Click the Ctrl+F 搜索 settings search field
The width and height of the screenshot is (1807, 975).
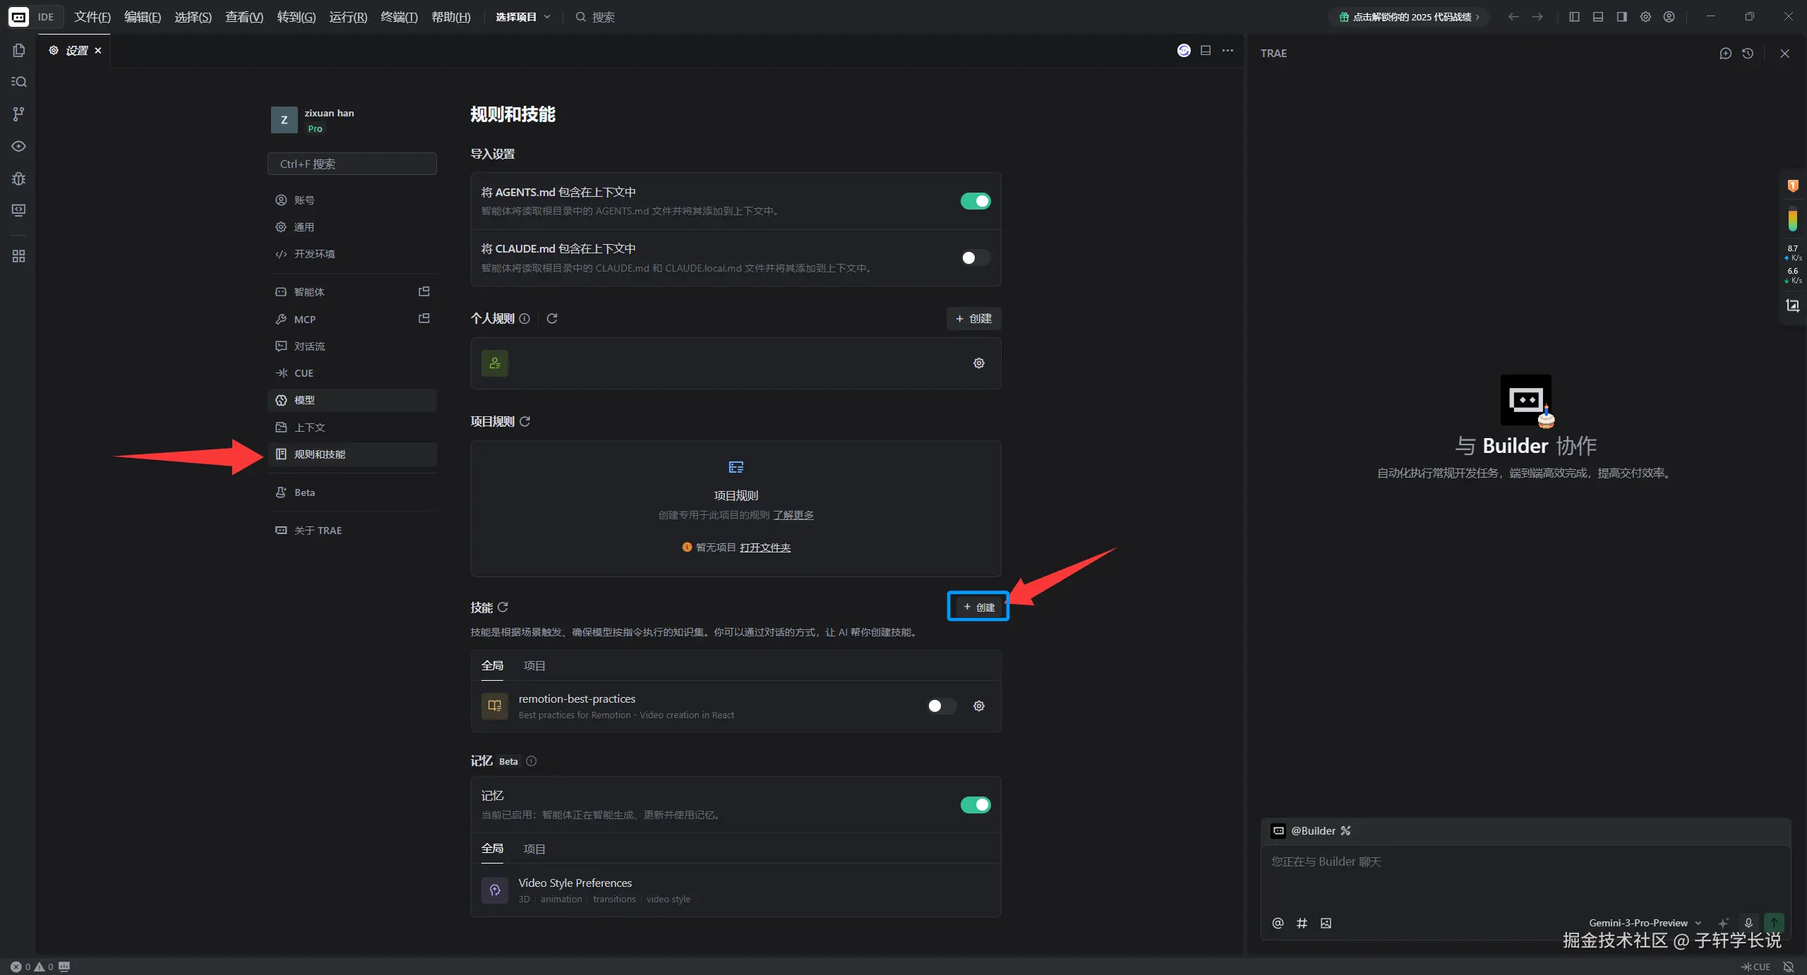pyautogui.click(x=352, y=164)
